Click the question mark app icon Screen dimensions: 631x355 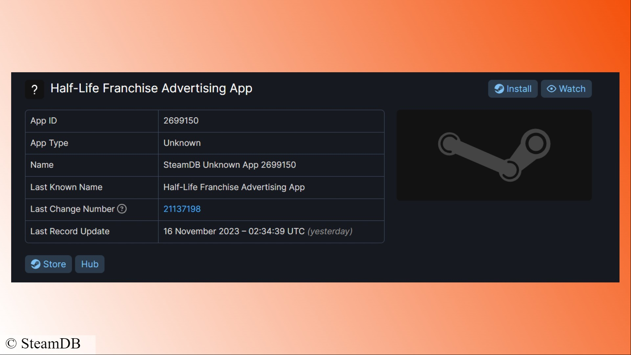34,89
